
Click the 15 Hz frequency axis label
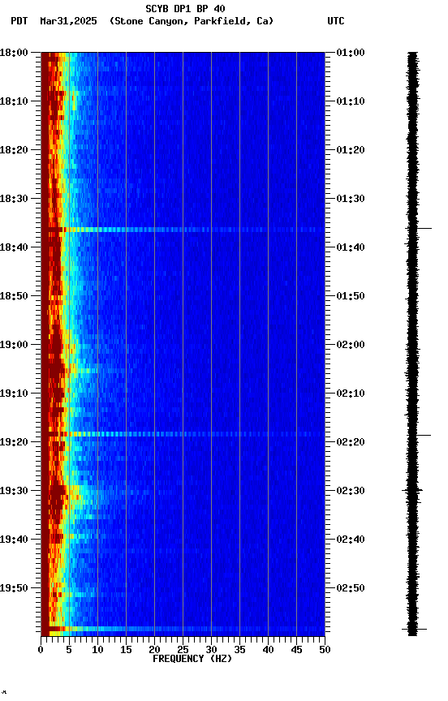pyautogui.click(x=126, y=650)
